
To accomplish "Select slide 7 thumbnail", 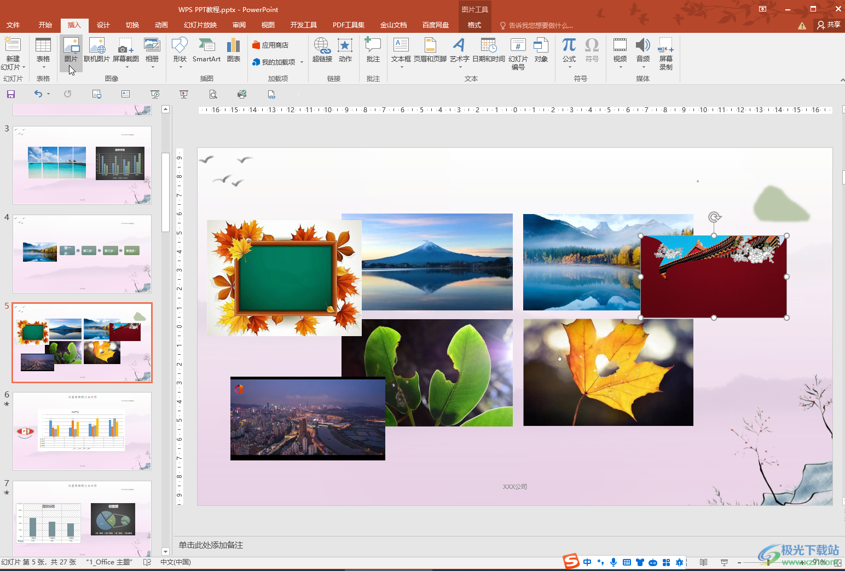I will coord(82,519).
